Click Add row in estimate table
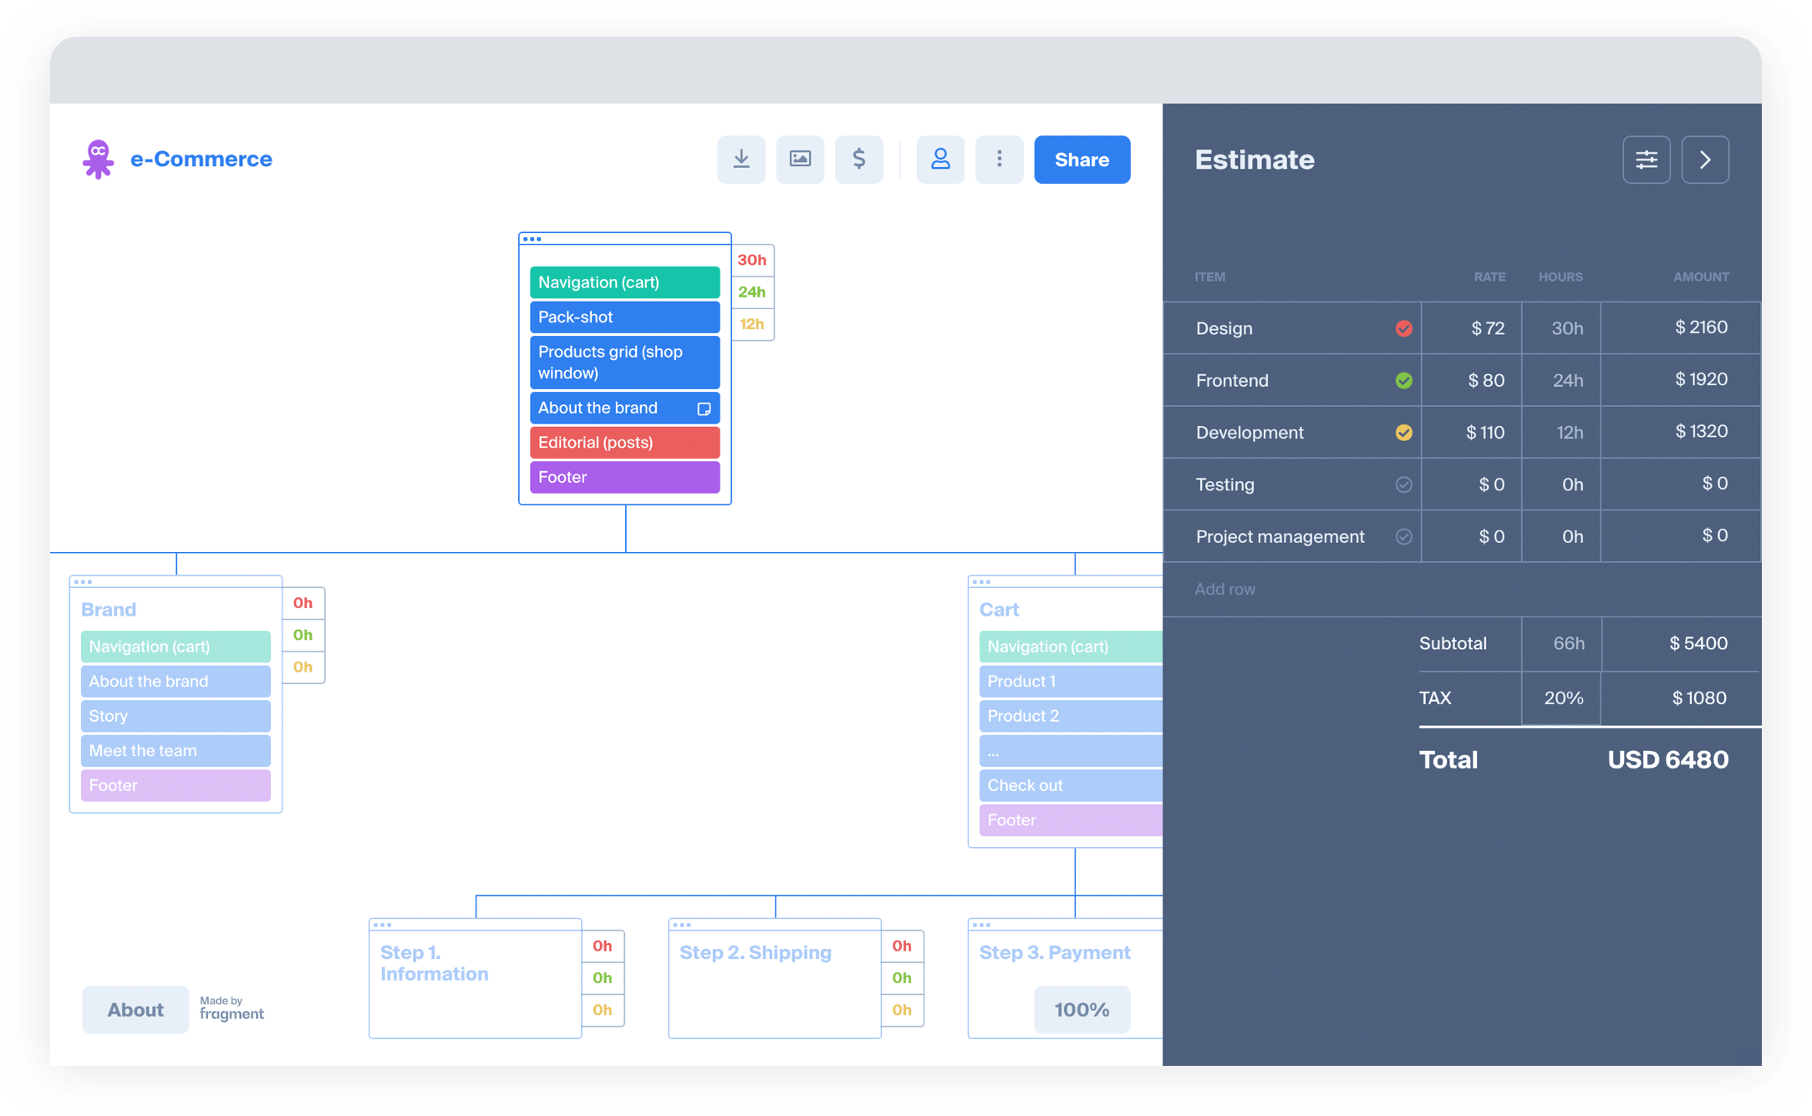 1224,589
